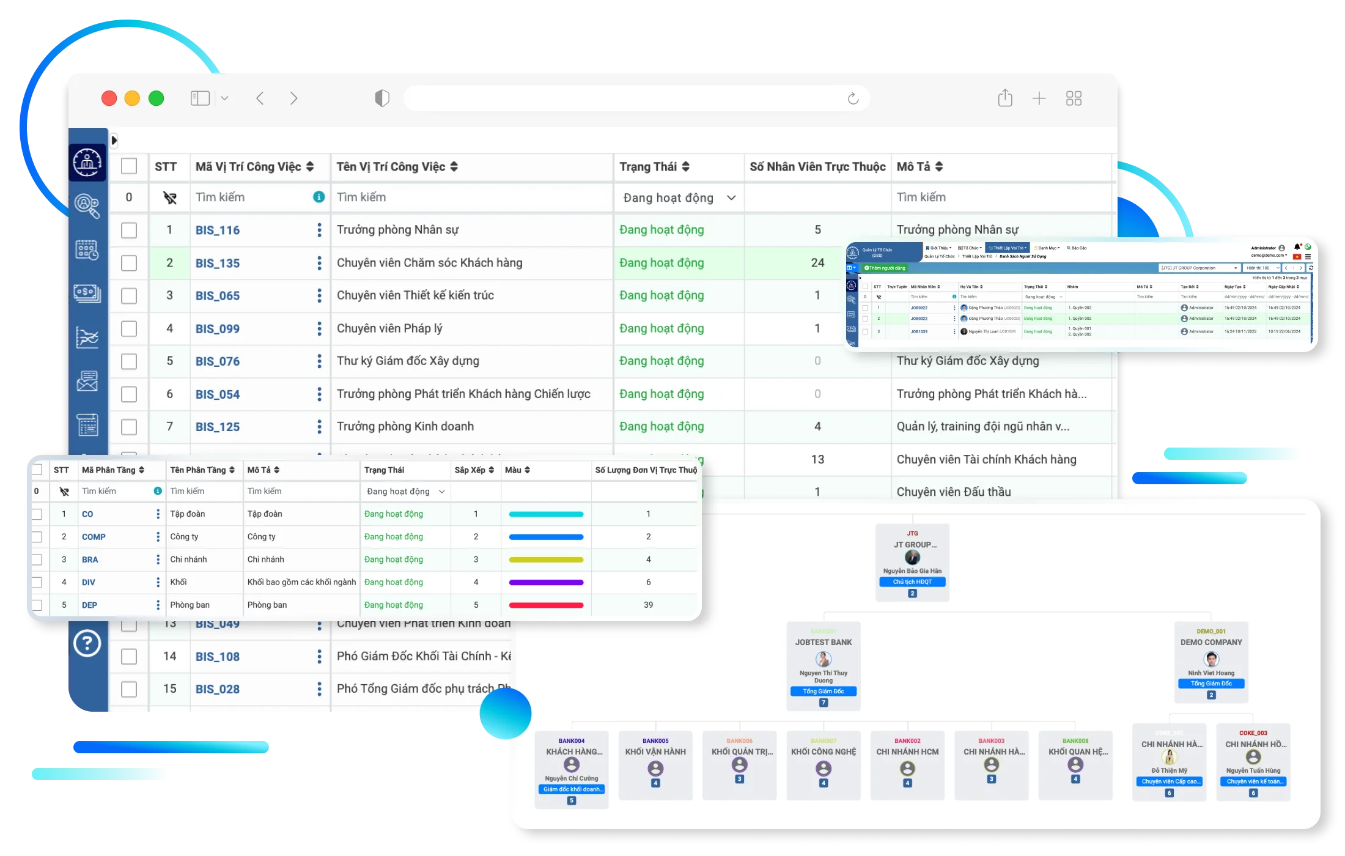The image size is (1345, 856).
Task: Check the row for BIS_125
Action: pos(129,427)
